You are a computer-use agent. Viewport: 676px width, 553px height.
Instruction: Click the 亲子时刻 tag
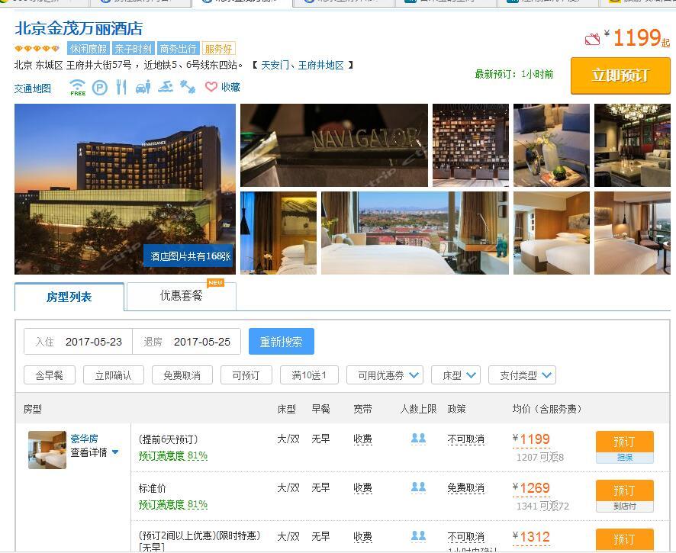133,49
